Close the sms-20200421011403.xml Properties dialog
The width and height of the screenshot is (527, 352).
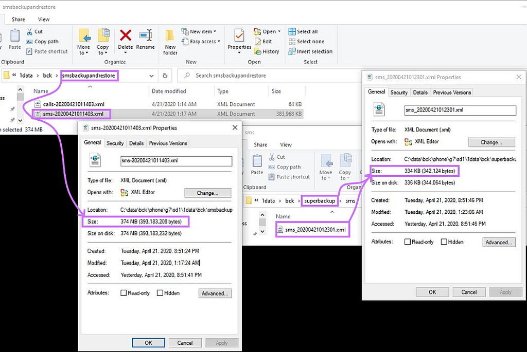(x=235, y=127)
